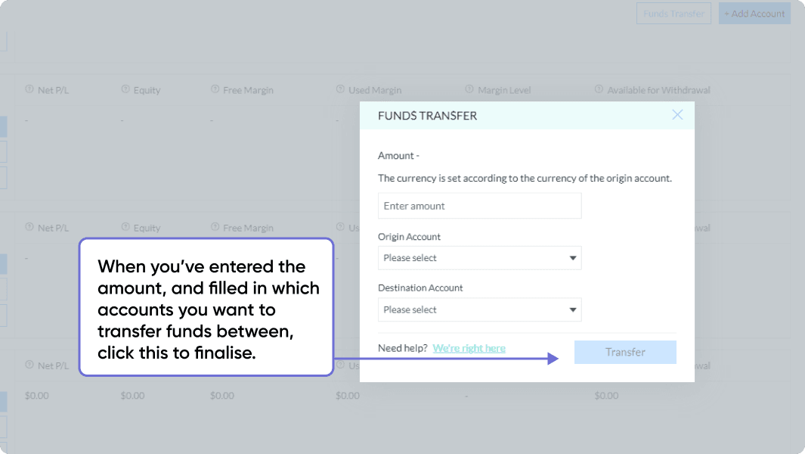Click the Free Margin help icon in second row

coord(215,227)
